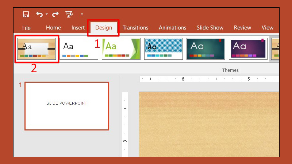Image resolution: width=292 pixels, height=164 pixels.
Task: Apply the dark teal Ion theme
Action: coord(206,49)
